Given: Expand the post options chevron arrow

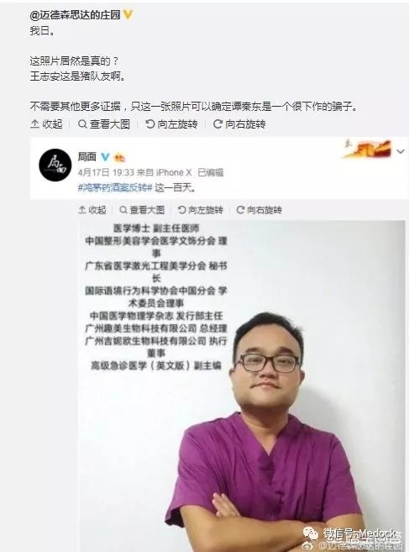Looking at the screenshot, I should (x=401, y=151).
